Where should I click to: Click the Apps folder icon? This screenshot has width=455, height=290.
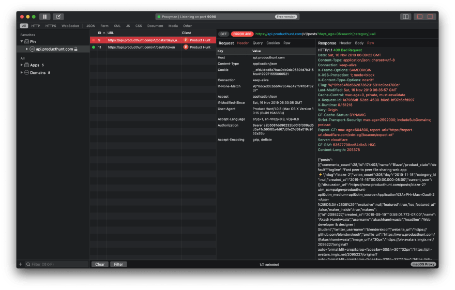point(27,65)
